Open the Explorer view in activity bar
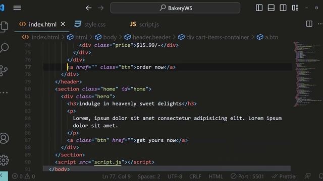 pyautogui.click(x=4, y=27)
